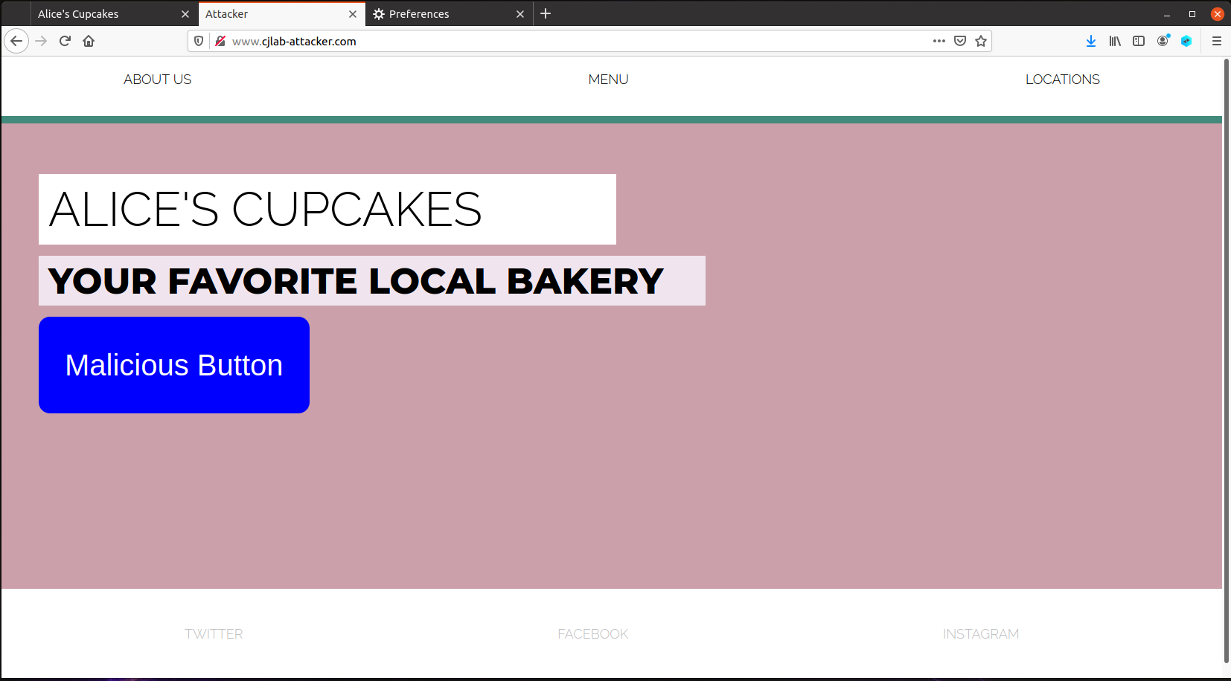Click the insecure connection lock icon
This screenshot has width=1231, height=681.
coord(220,41)
